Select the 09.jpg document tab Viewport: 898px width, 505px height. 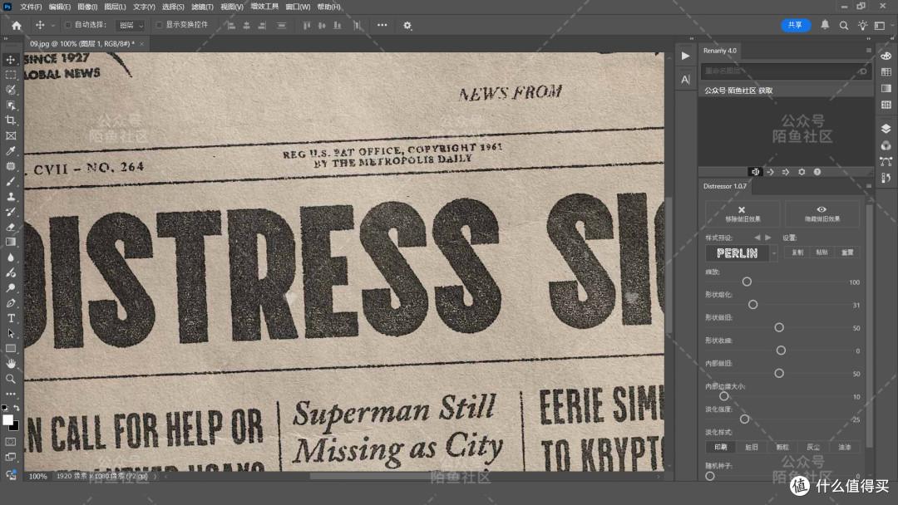(x=82, y=43)
